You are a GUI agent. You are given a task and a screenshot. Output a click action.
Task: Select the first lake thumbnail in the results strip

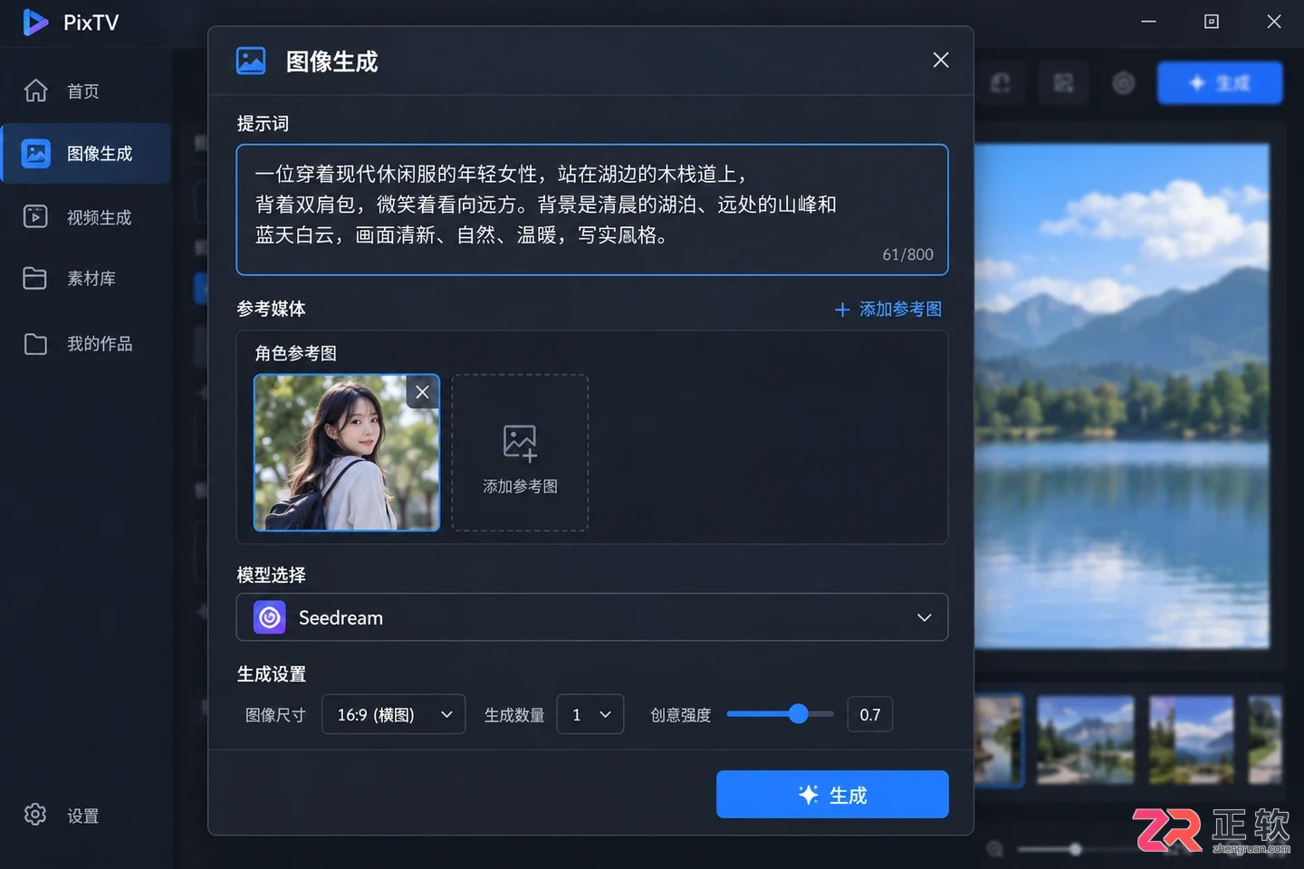coord(999,740)
